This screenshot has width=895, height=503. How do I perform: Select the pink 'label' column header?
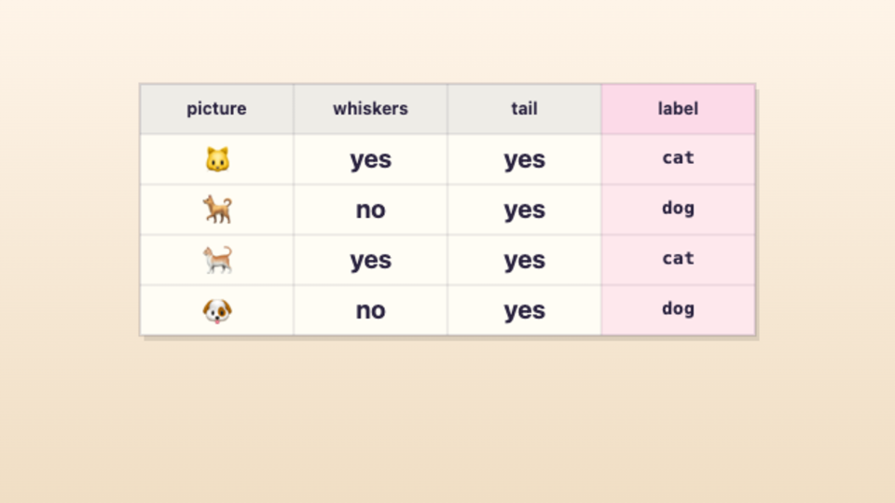click(x=678, y=109)
